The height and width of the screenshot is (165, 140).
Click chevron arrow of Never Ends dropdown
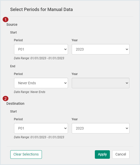(65, 83)
